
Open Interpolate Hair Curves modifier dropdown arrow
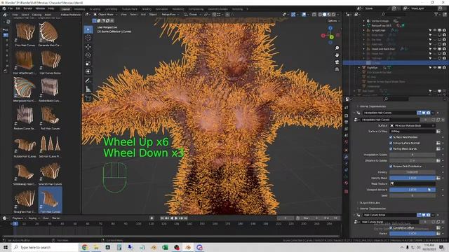[x=433, y=113]
